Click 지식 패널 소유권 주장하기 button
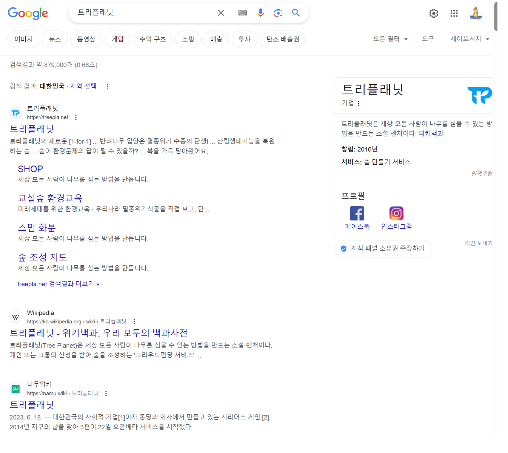The width and height of the screenshot is (508, 453). (x=383, y=249)
